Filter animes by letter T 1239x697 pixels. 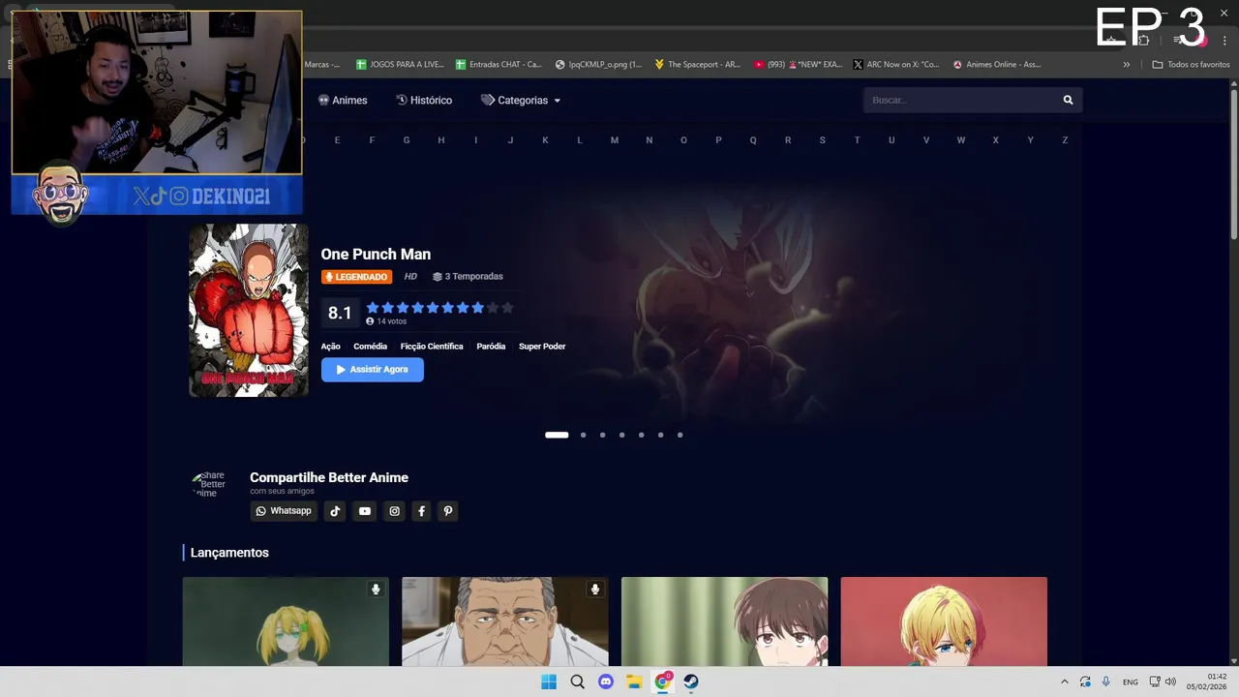pos(857,140)
